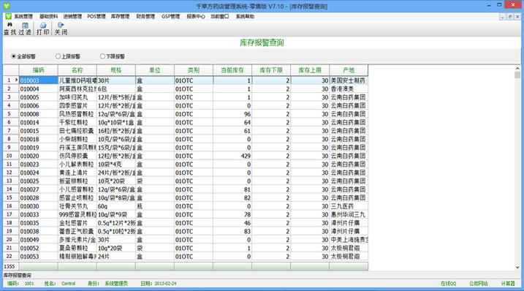Open the 系统管理 menu
Screen dimensions: 524x291
click(x=23, y=16)
